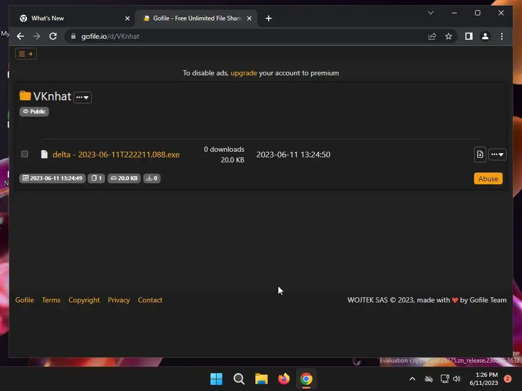This screenshot has width=522, height=391.
Task: Check the delta exe file checkbox
Action: tap(24, 154)
